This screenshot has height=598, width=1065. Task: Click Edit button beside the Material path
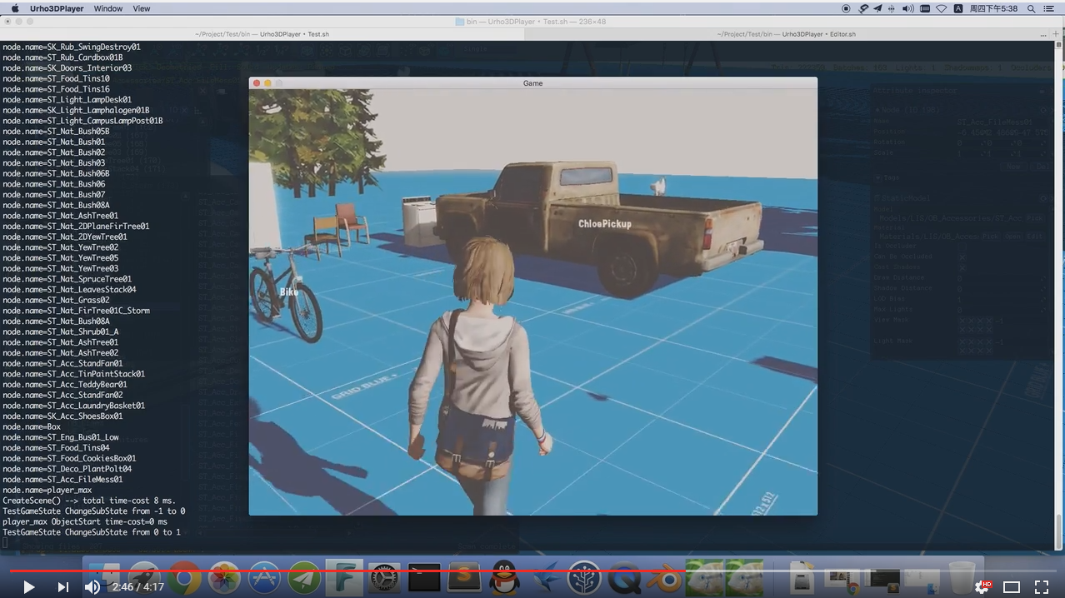pos(1033,236)
